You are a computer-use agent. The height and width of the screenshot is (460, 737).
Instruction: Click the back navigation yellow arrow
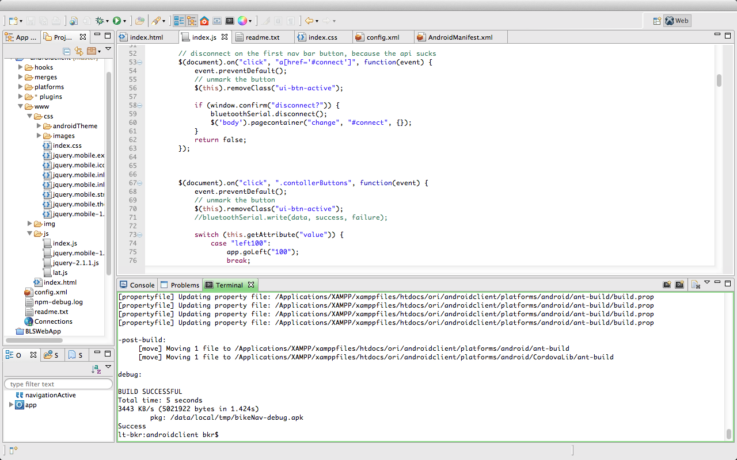309,21
